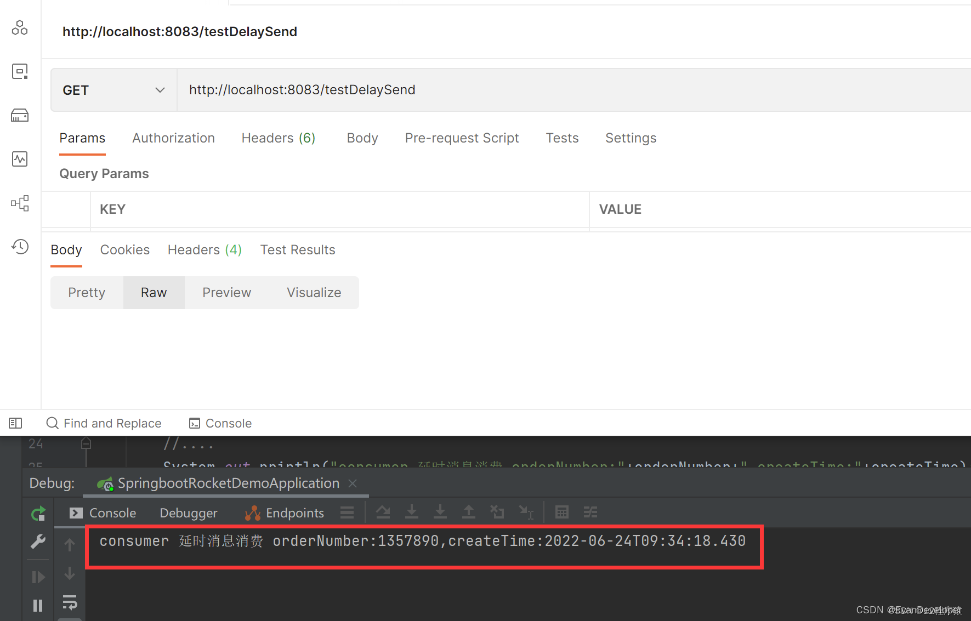971x621 pixels.
Task: Toggle the sidebar panel icon in status bar
Action: (15, 423)
